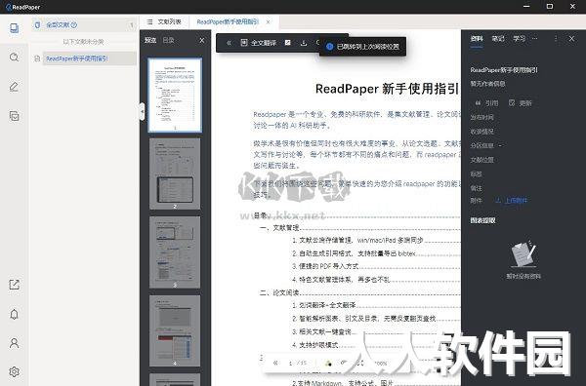Click the 全文翻译 full-text translate button
Screen dimensions: 586x386
click(258, 43)
